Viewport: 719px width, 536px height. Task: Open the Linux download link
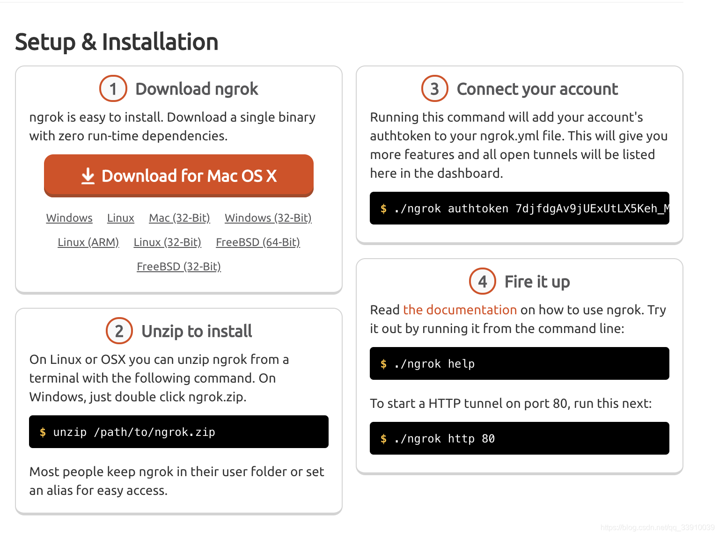[121, 218]
